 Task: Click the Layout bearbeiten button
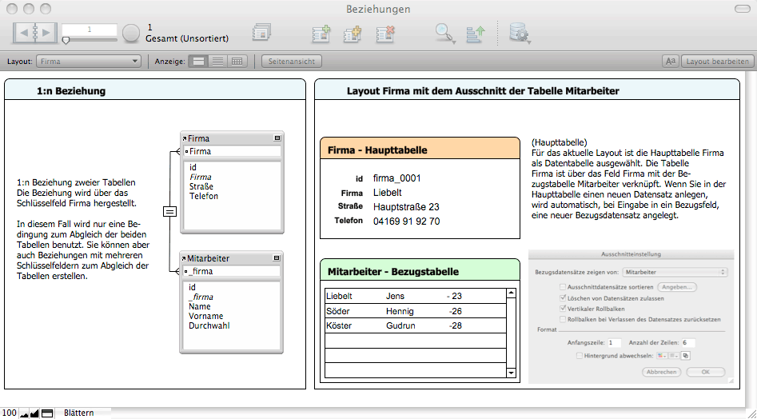coord(718,61)
